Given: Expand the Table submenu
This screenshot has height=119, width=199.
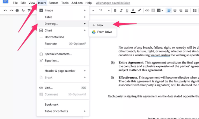Looking at the screenshot, I should coord(63,17).
